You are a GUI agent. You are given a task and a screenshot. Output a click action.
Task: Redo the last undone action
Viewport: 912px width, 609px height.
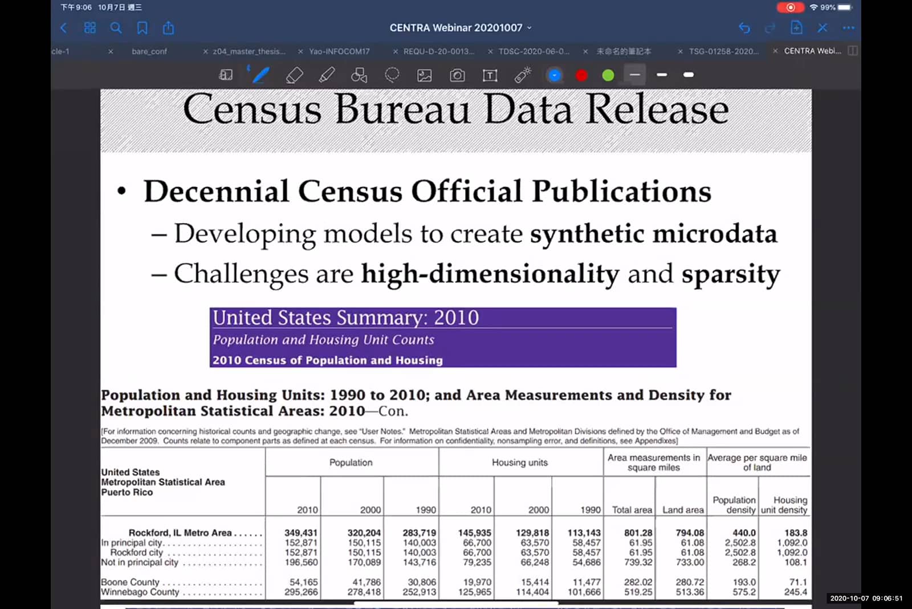click(770, 27)
